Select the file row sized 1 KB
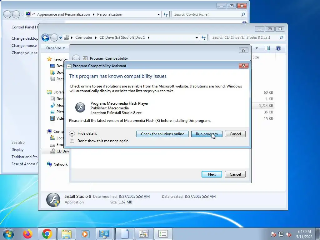320x240 pixels. click(x=269, y=99)
